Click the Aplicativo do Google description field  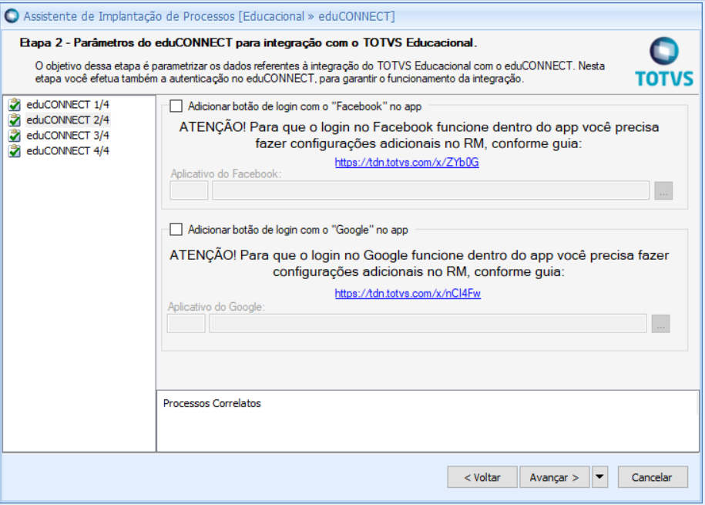point(428,324)
